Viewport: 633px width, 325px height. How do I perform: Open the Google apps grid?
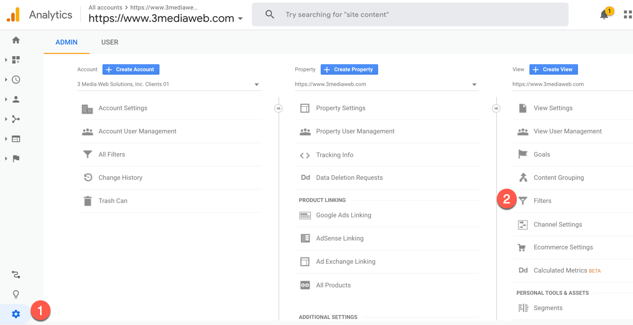pos(628,15)
